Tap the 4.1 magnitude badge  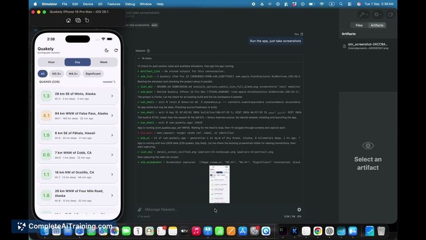46,116
